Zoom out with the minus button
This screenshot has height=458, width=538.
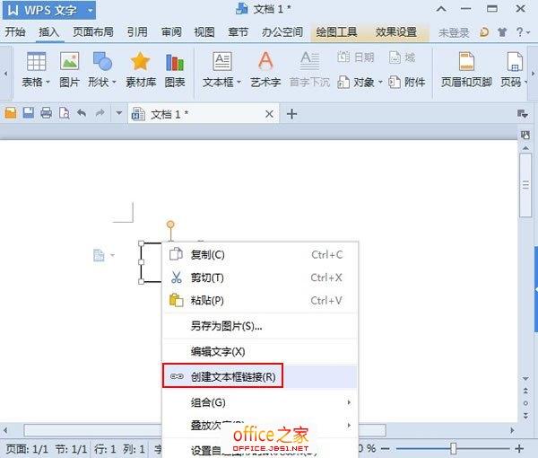[386, 448]
